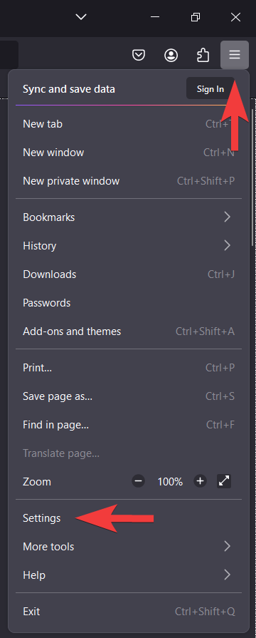Open Add-ons and themes
The height and width of the screenshot is (638, 256).
tap(129, 331)
